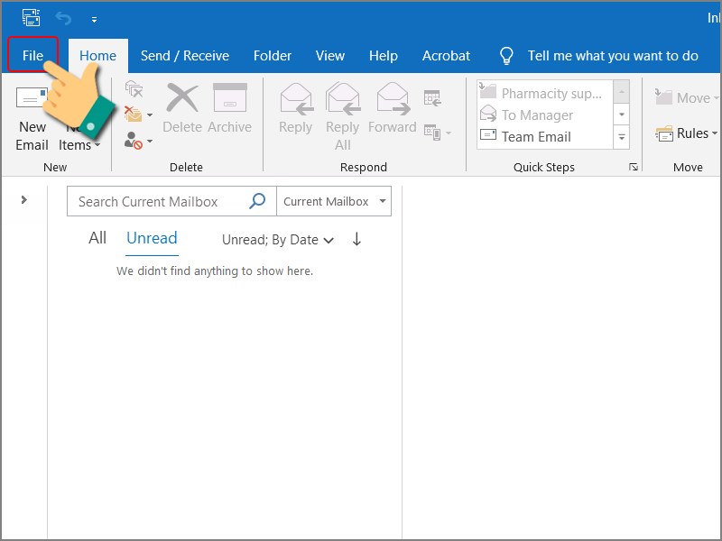Switch to the Home ribbon tab
This screenshot has width=722, height=541.
point(97,56)
